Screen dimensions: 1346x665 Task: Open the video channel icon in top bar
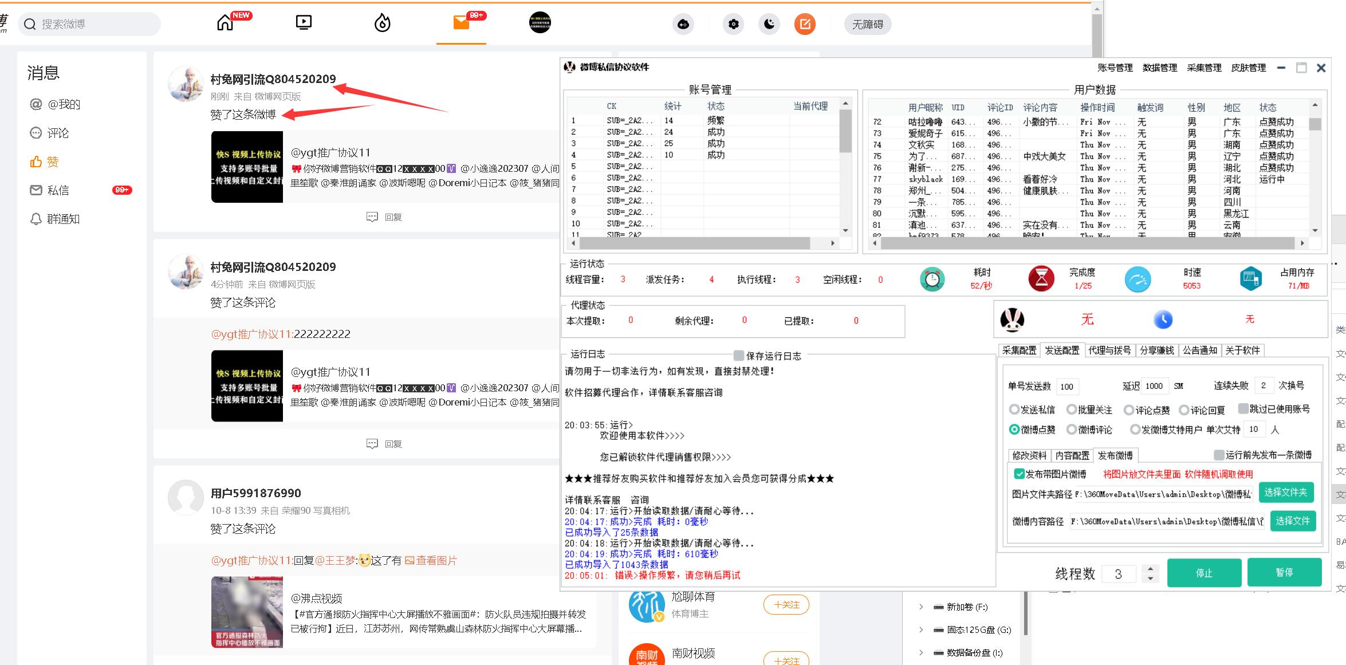tap(303, 23)
